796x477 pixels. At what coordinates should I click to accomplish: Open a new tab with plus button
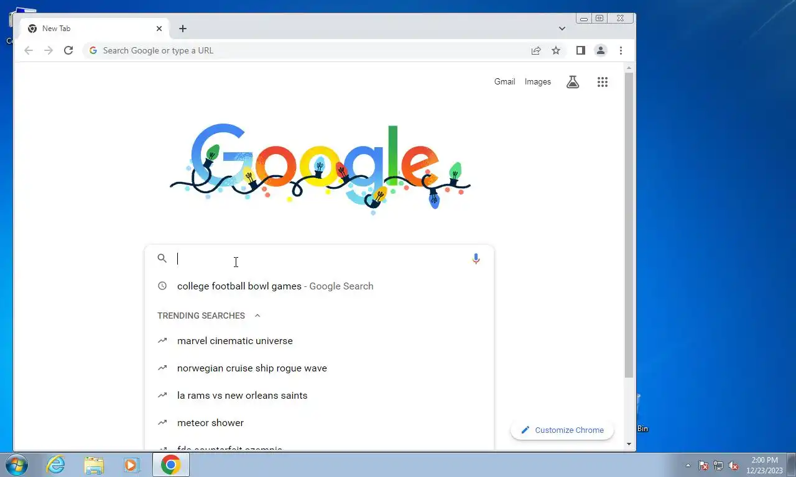coord(182,29)
